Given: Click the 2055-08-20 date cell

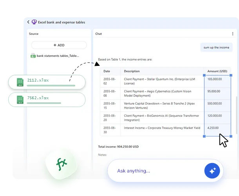Looking at the screenshot, I should tap(110, 118).
